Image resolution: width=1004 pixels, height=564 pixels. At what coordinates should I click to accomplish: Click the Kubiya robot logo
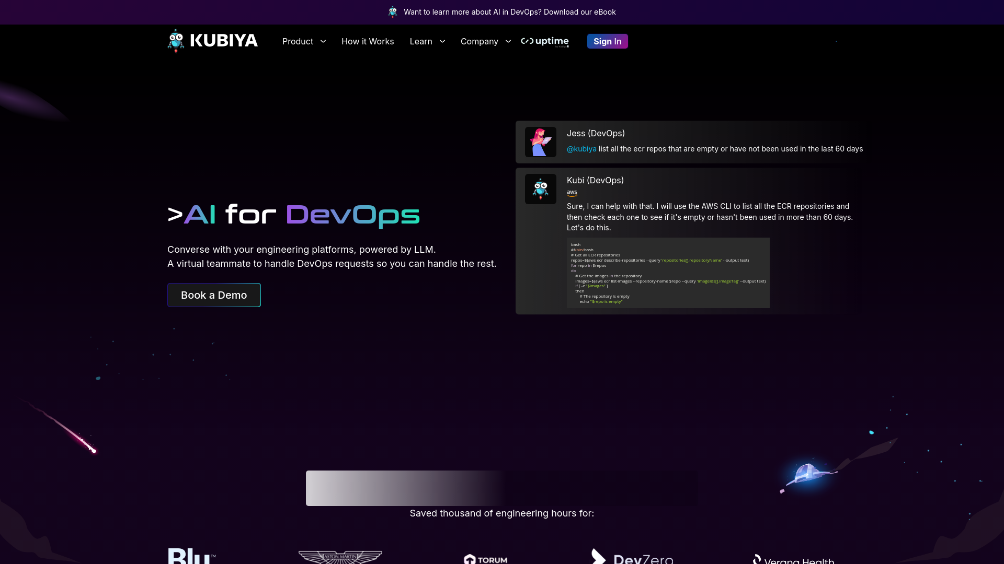176,41
